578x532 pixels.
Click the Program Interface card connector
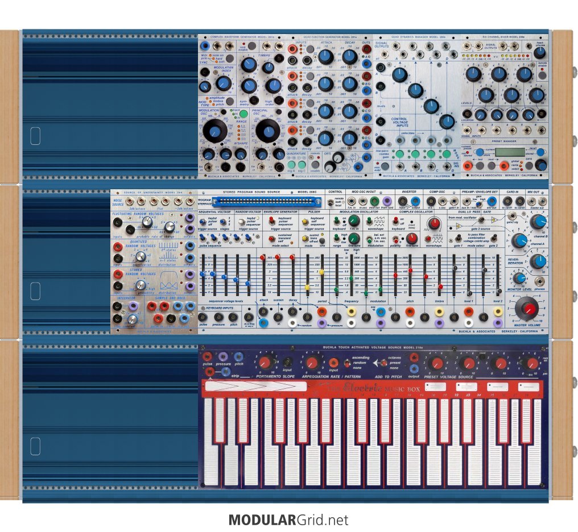[x=266, y=201]
